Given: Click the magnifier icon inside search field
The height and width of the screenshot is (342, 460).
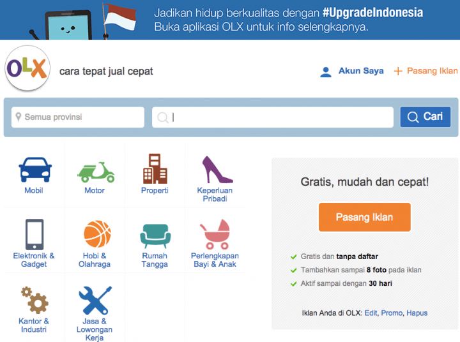Looking at the screenshot, I should [x=162, y=117].
